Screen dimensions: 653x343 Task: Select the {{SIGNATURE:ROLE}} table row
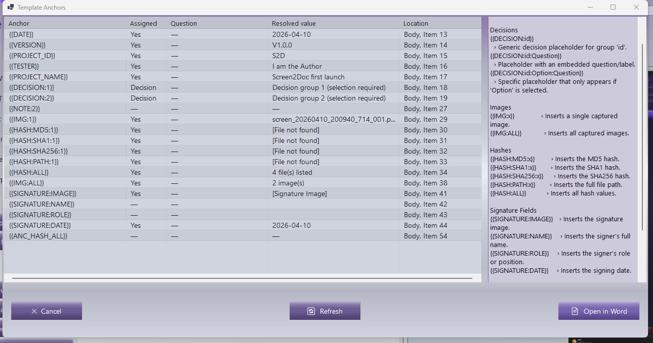point(242,215)
